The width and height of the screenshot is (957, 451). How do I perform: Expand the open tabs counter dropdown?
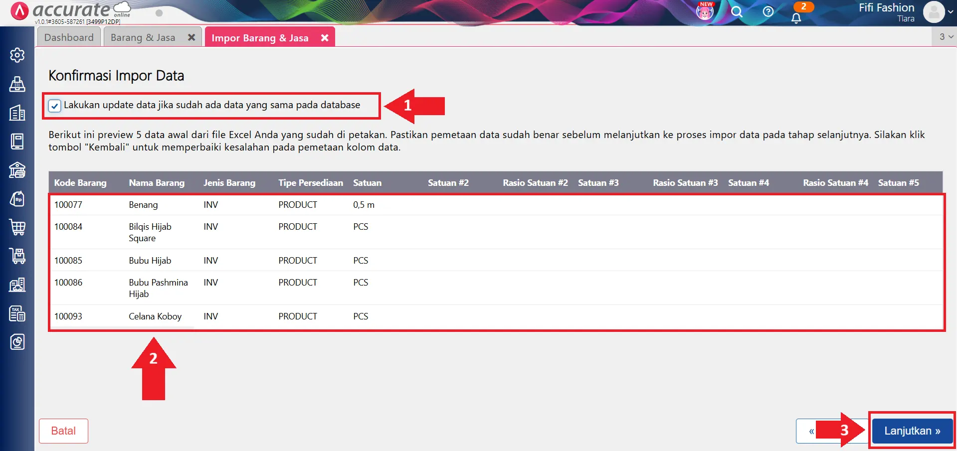946,37
